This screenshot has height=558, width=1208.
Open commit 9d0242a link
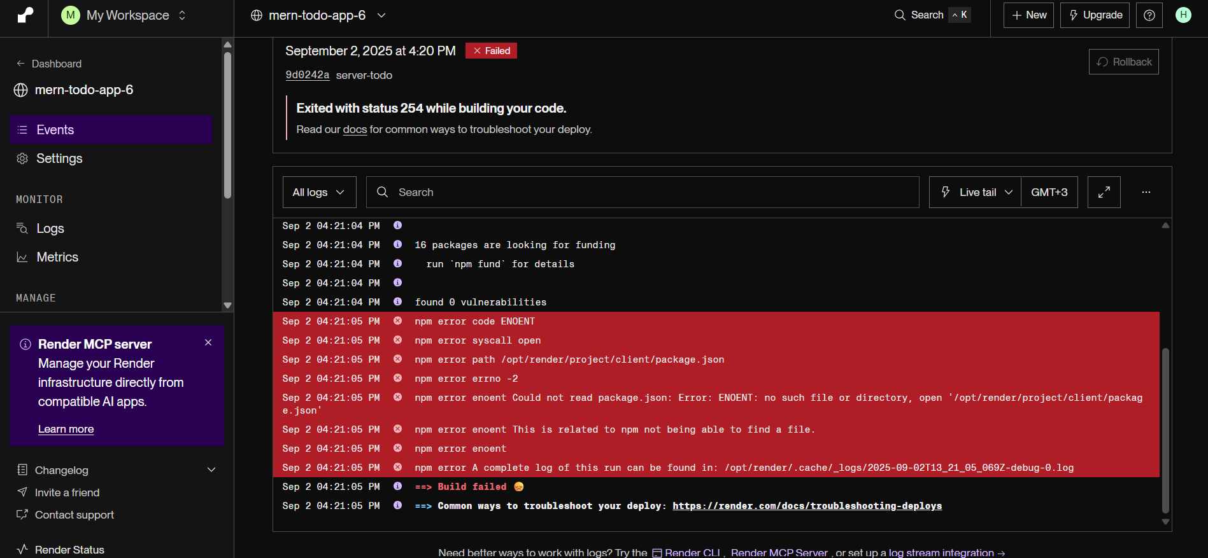click(308, 75)
